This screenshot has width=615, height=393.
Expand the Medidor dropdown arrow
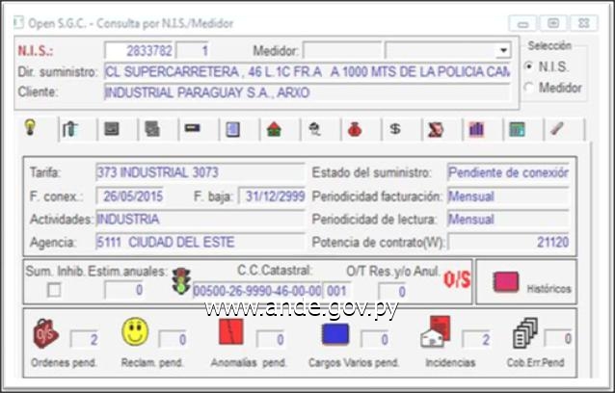[x=502, y=51]
